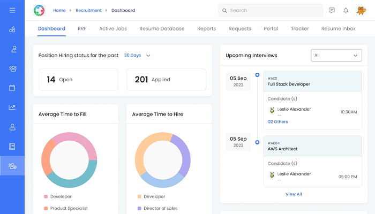
Task: Click the group of people sidebar icon
Action: coord(12,68)
